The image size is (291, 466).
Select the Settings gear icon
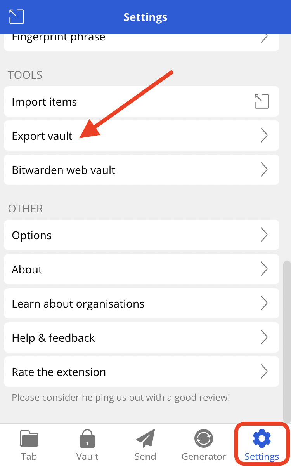click(262, 438)
